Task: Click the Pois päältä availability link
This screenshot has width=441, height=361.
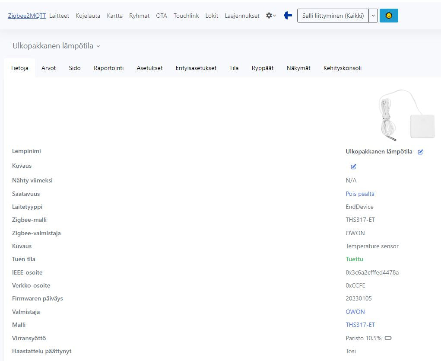Action: pos(360,194)
